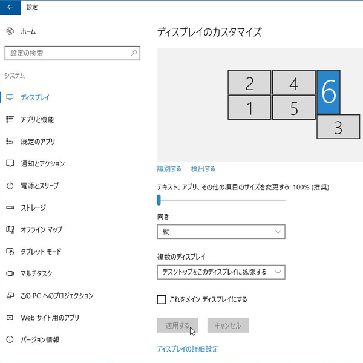Open the 複数のディスプレイ dropdown

point(221,272)
